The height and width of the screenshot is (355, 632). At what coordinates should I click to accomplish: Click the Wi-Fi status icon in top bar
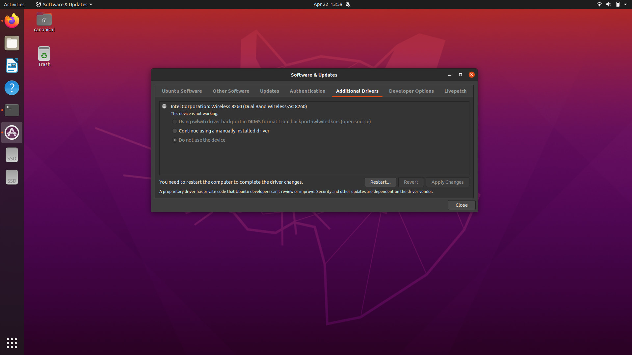(599, 4)
